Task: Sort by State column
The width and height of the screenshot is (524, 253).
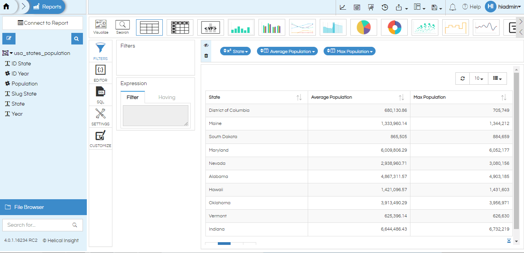Action: [299, 97]
